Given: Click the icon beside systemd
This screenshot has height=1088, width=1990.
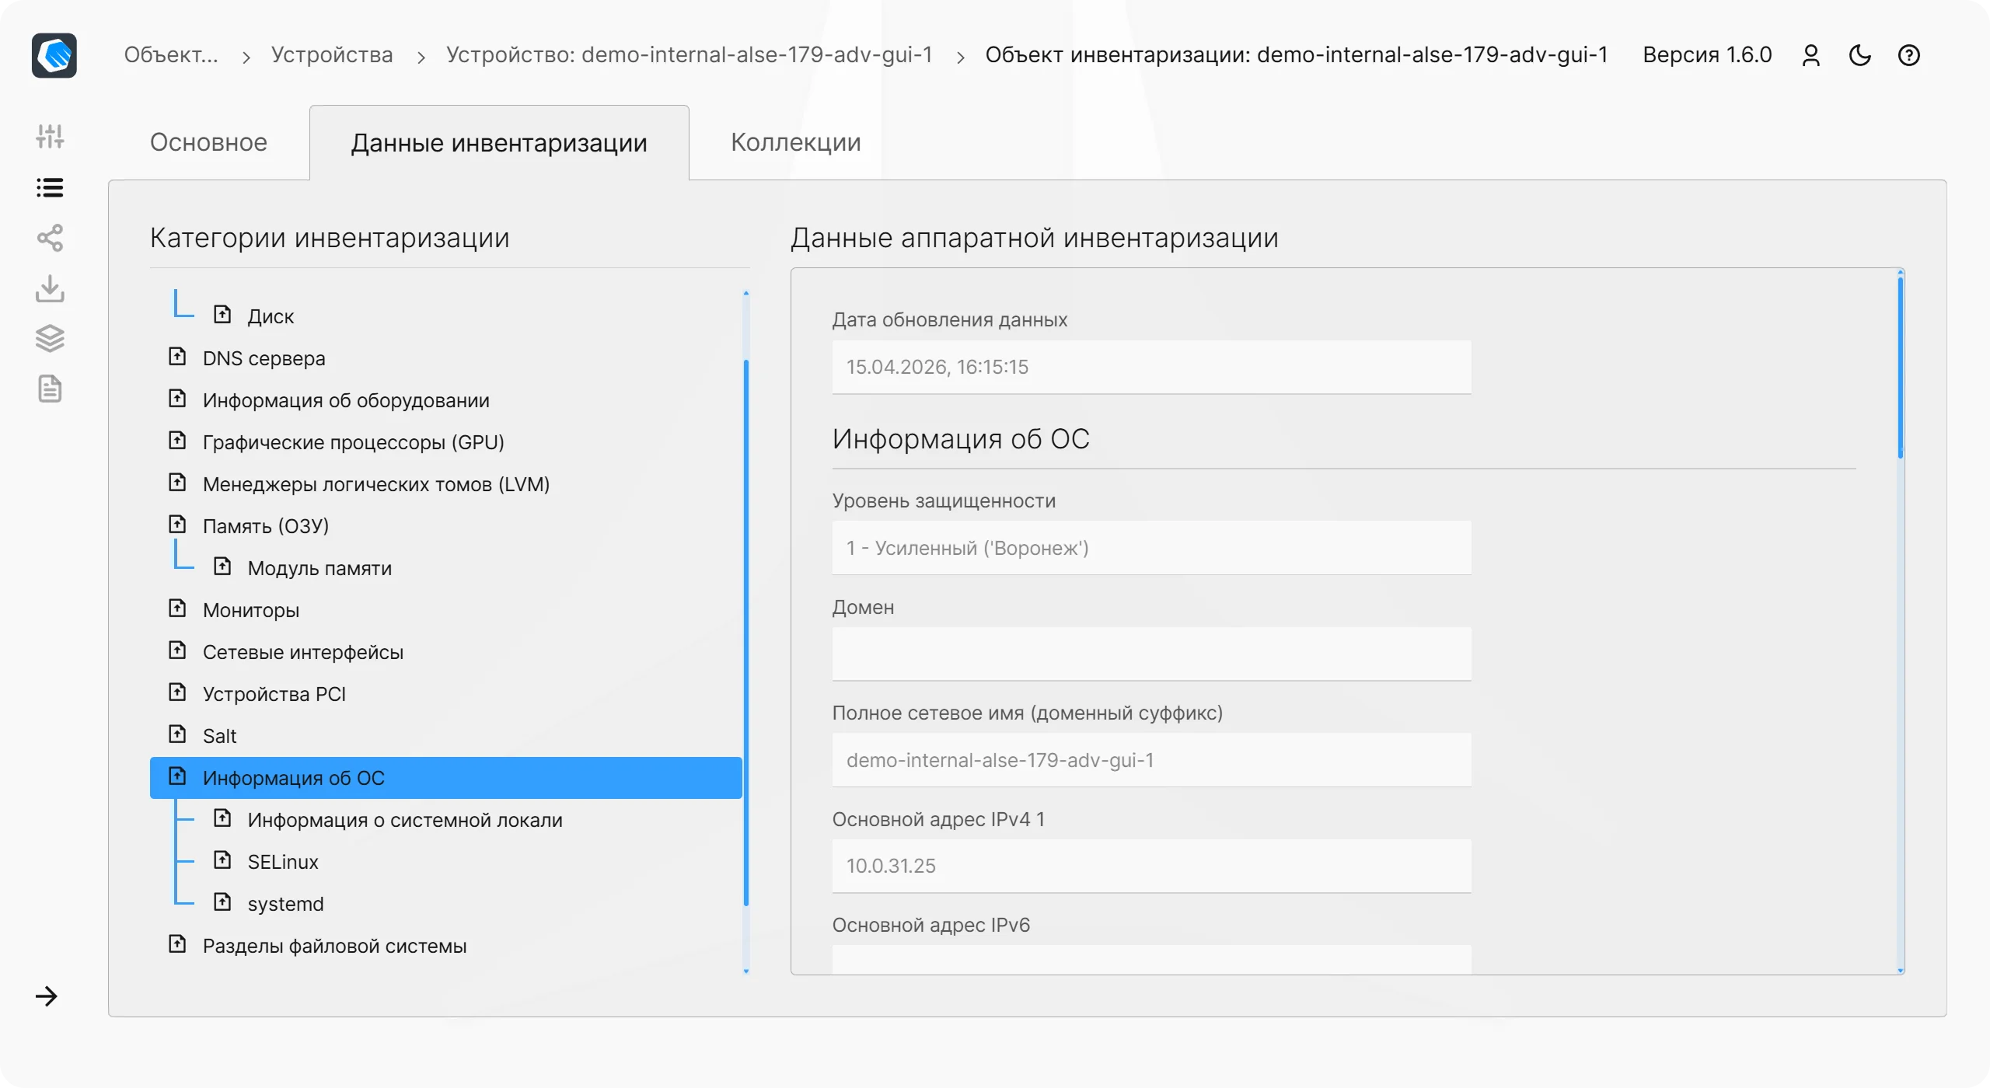Looking at the screenshot, I should pos(222,902).
